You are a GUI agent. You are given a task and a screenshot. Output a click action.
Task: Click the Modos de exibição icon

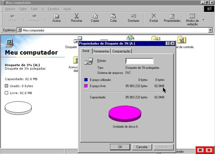192,16
